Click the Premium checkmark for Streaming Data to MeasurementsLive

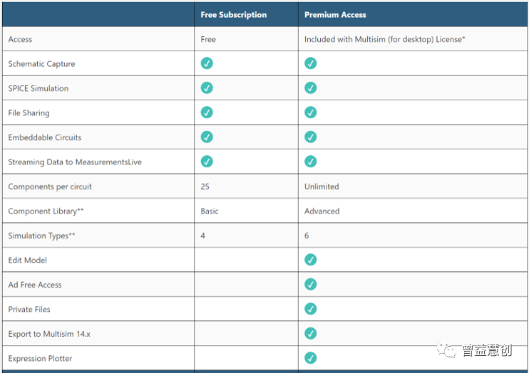310,162
